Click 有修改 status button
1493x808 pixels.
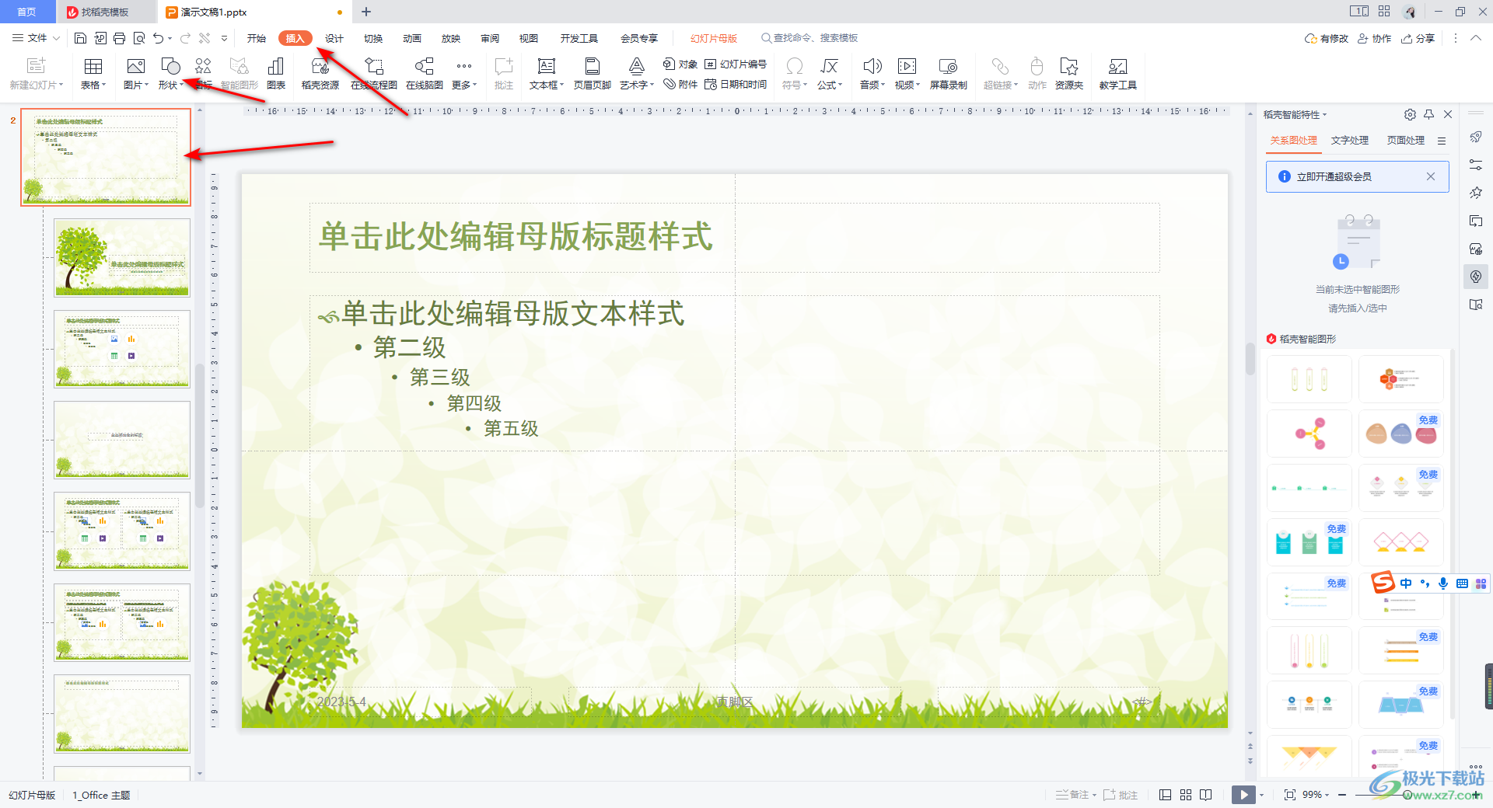[x=1327, y=38]
